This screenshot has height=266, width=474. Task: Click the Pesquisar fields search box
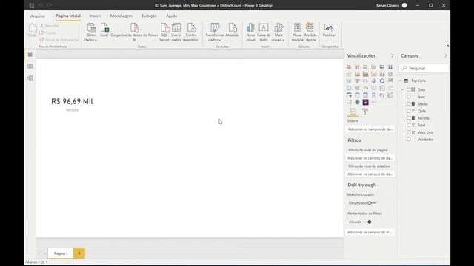pos(424,69)
